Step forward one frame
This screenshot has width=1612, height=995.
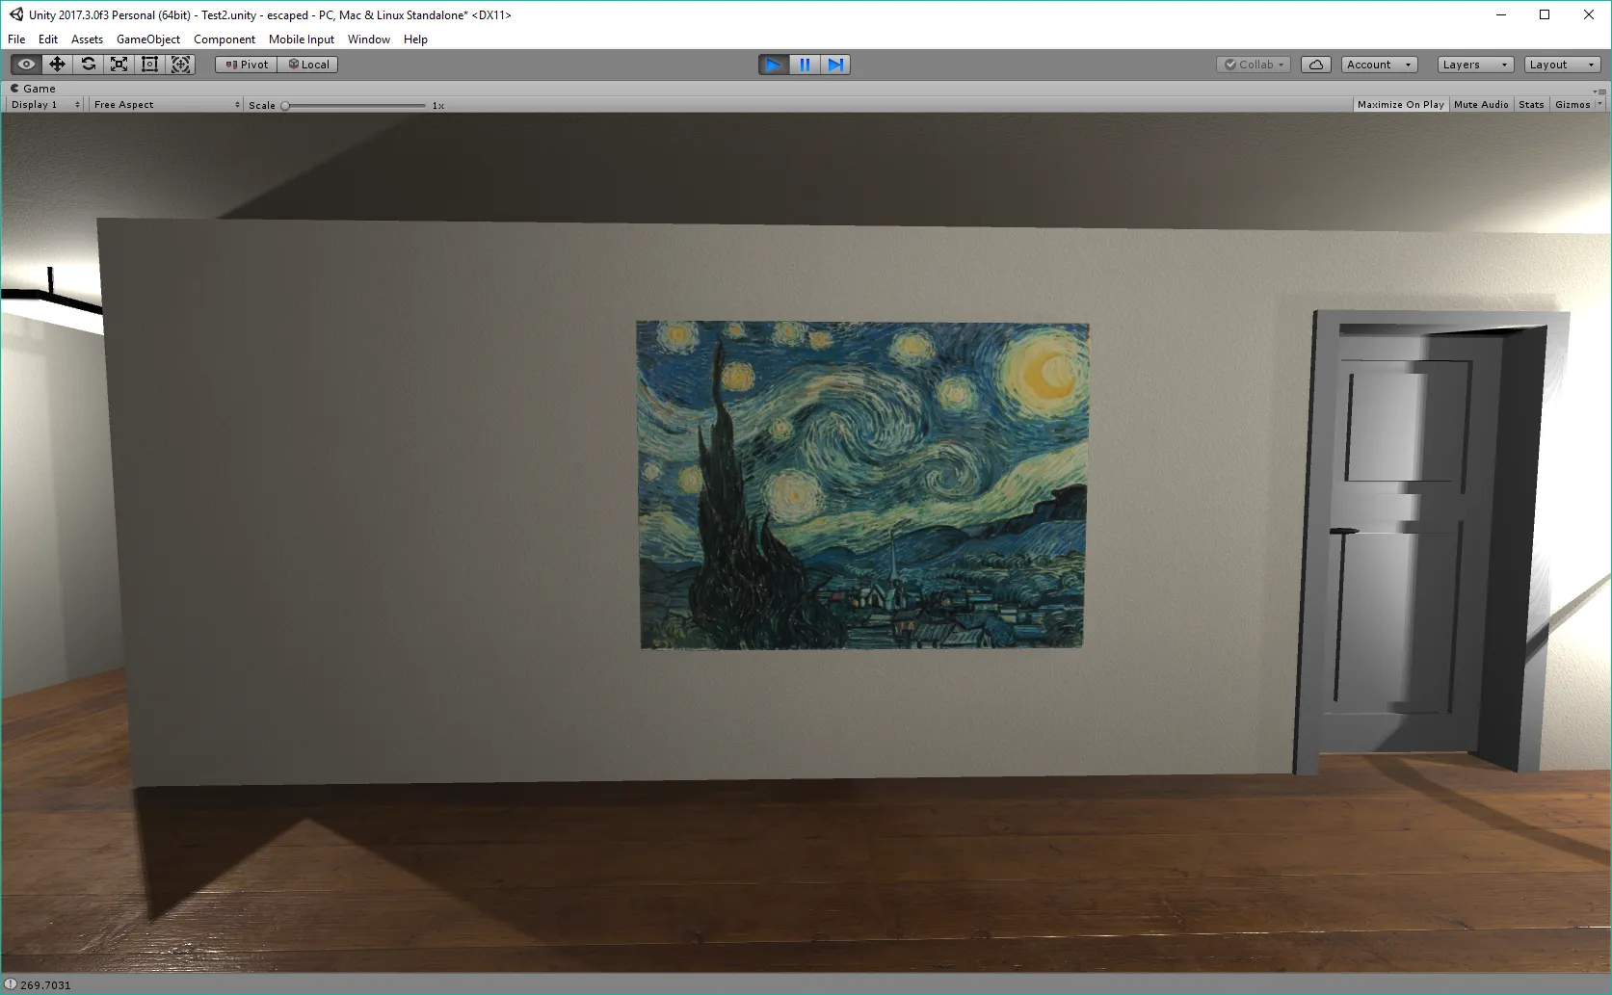click(x=835, y=65)
